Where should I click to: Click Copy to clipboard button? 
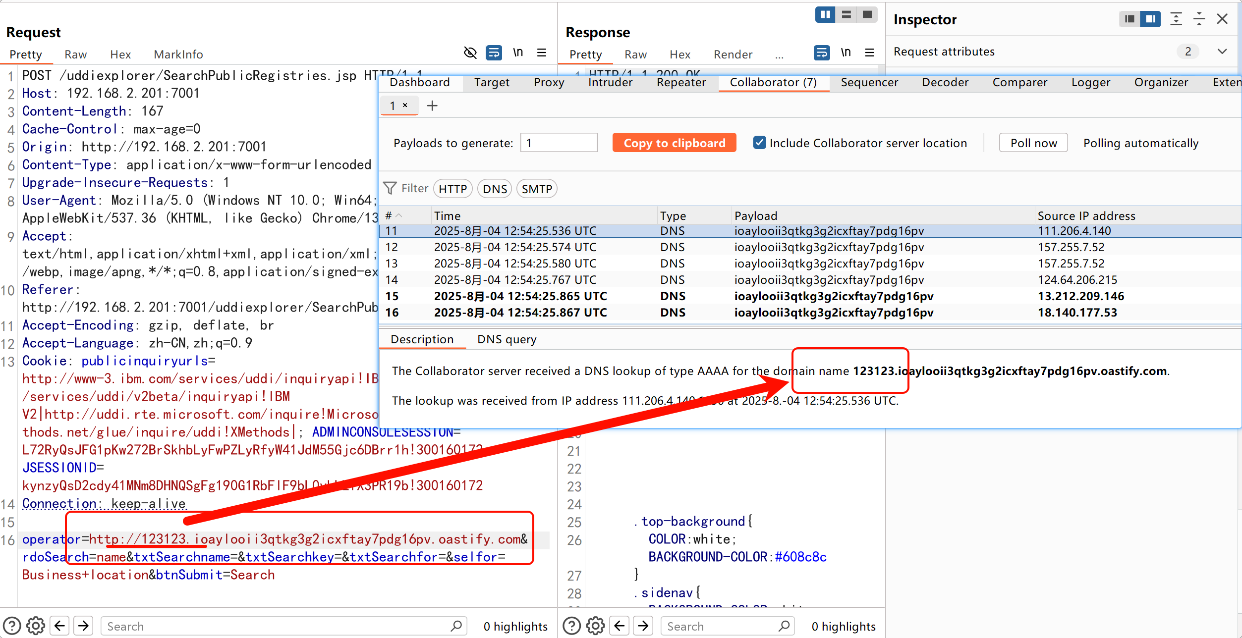674,143
